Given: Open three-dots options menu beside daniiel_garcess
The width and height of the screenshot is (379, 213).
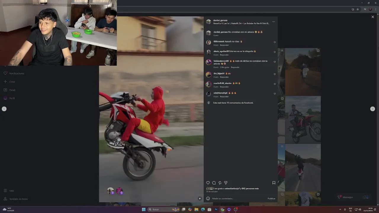Looking at the screenshot, I should [x=273, y=22].
